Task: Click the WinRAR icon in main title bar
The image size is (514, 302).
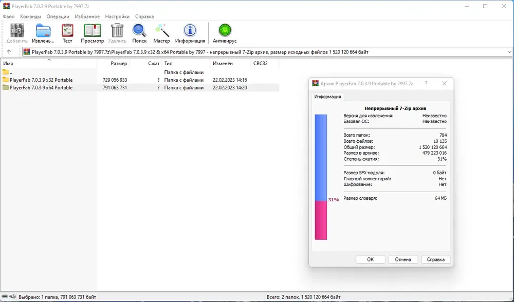Action: coord(6,6)
